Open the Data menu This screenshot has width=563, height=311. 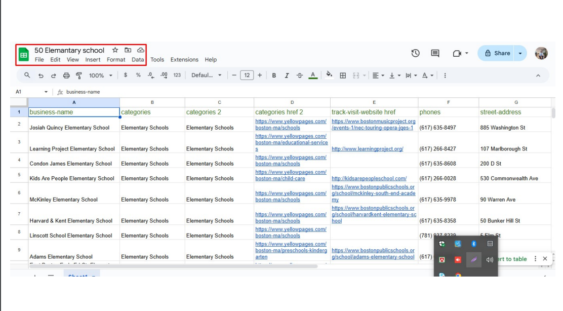click(138, 60)
